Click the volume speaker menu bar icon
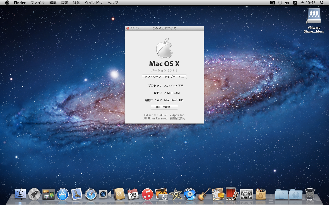The height and width of the screenshot is (205, 329). [287, 3]
